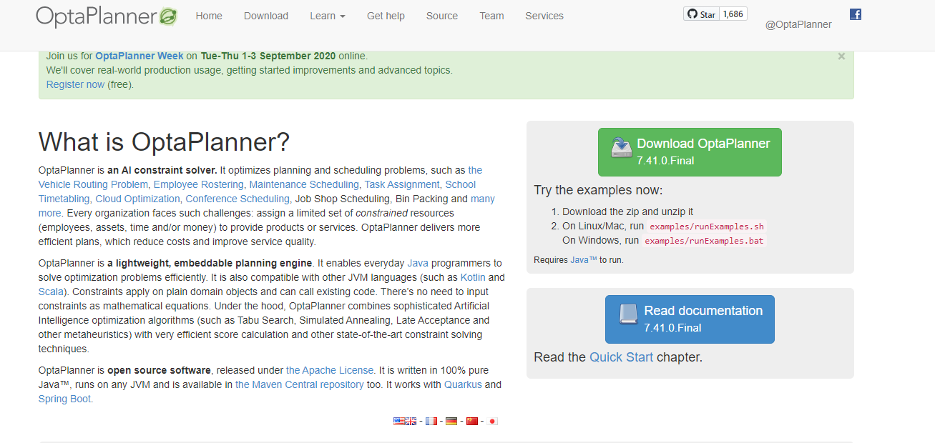Screen dimensions: 935x443
Task: Follow the OptaPlanner Week link
Action: 139,56
